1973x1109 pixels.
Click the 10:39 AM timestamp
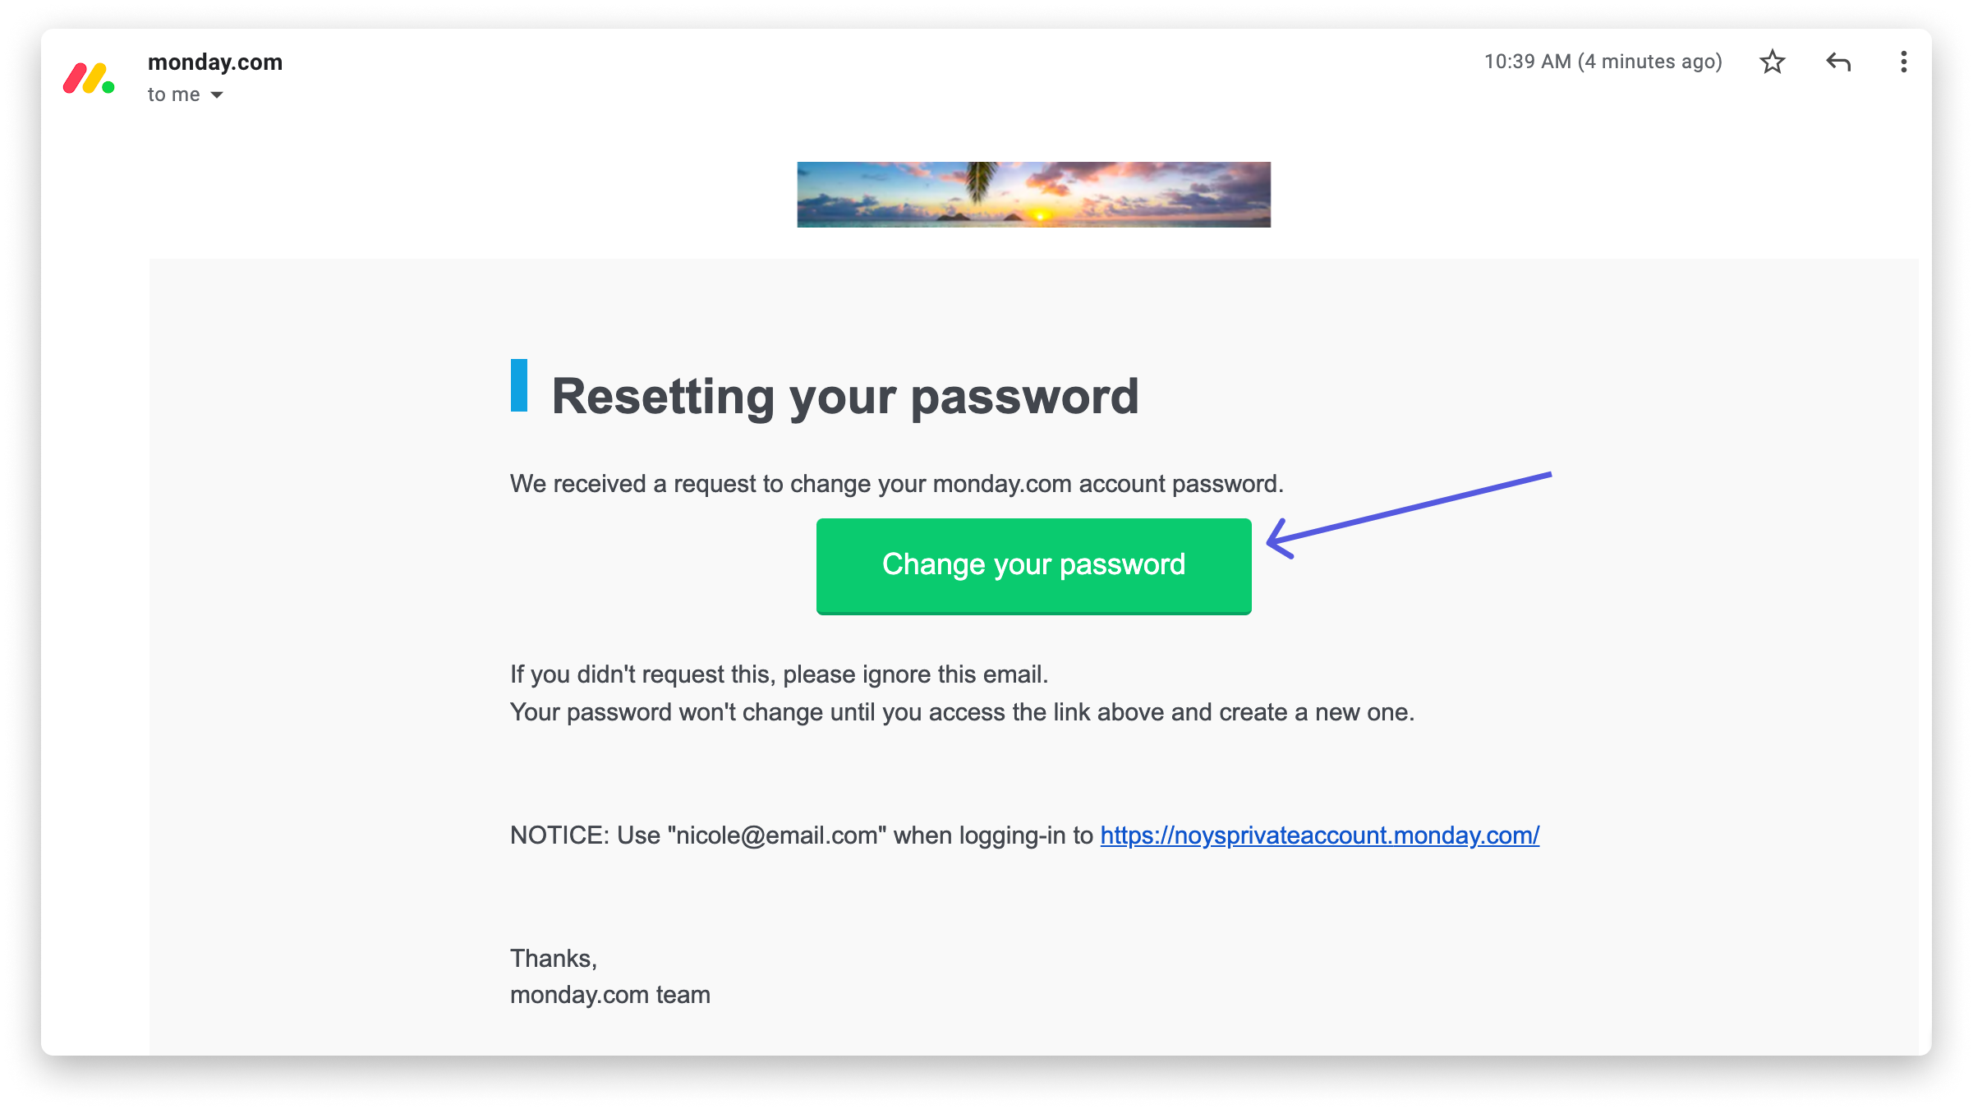(1603, 62)
